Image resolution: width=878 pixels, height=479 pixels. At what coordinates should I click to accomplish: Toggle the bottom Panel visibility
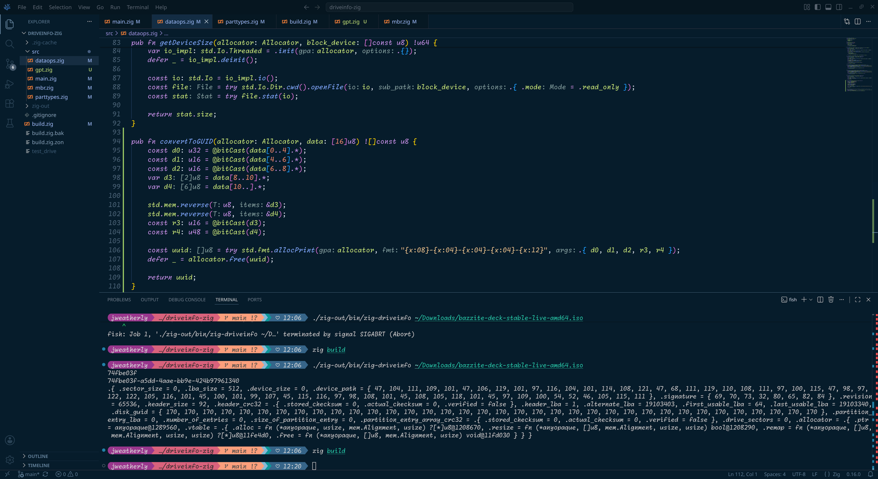(x=828, y=7)
